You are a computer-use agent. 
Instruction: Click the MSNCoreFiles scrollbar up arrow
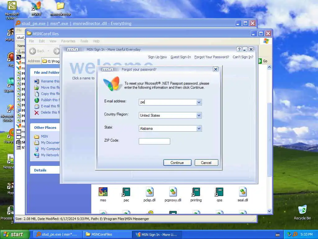[269, 67]
